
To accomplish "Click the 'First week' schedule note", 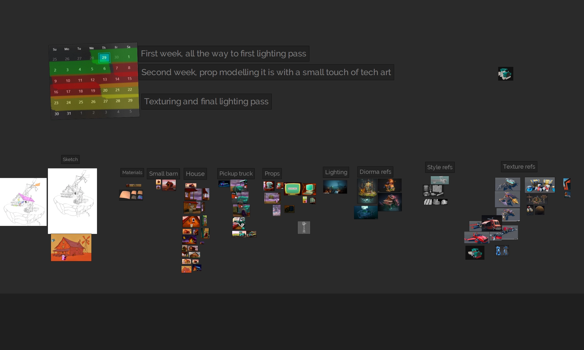I will point(223,53).
